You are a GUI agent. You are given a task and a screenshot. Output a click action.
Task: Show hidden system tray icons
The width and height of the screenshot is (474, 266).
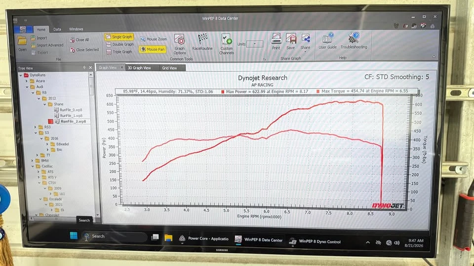click(x=367, y=242)
